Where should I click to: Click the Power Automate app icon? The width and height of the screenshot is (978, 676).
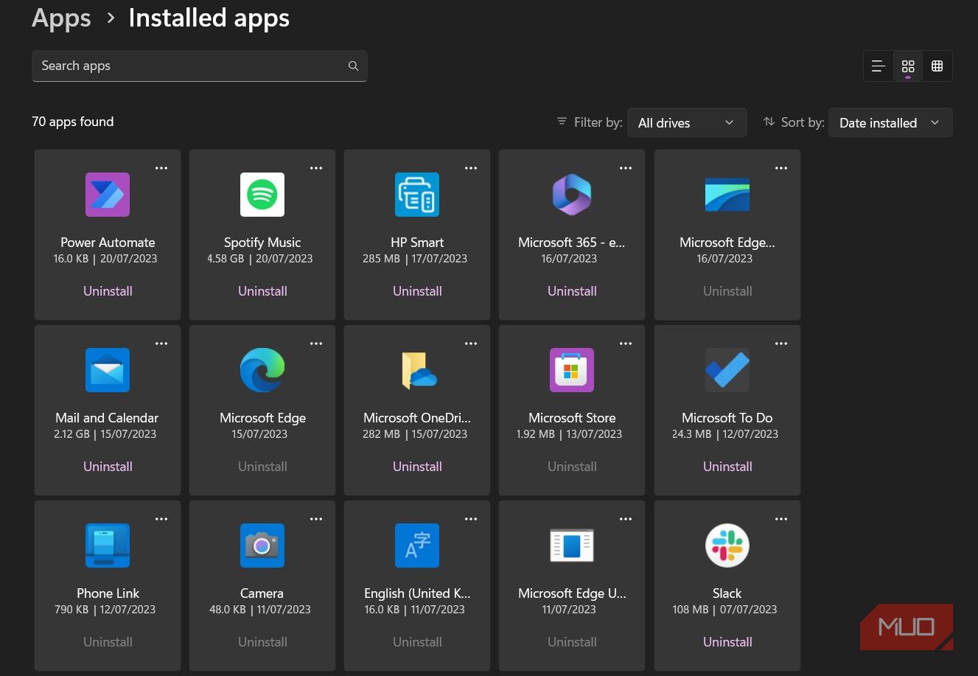click(108, 195)
